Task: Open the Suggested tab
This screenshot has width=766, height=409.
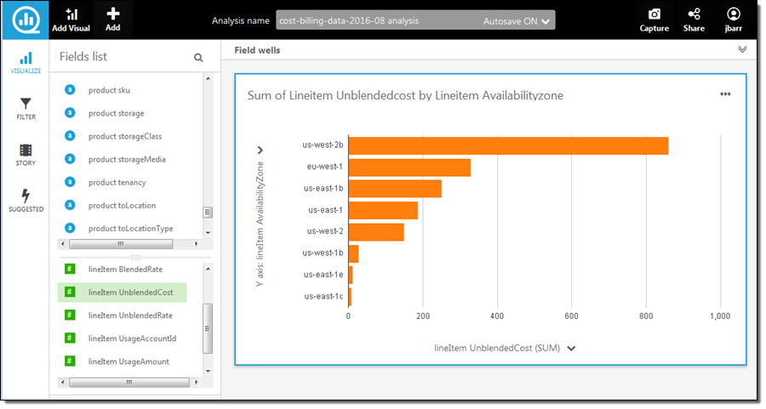Action: click(x=26, y=200)
